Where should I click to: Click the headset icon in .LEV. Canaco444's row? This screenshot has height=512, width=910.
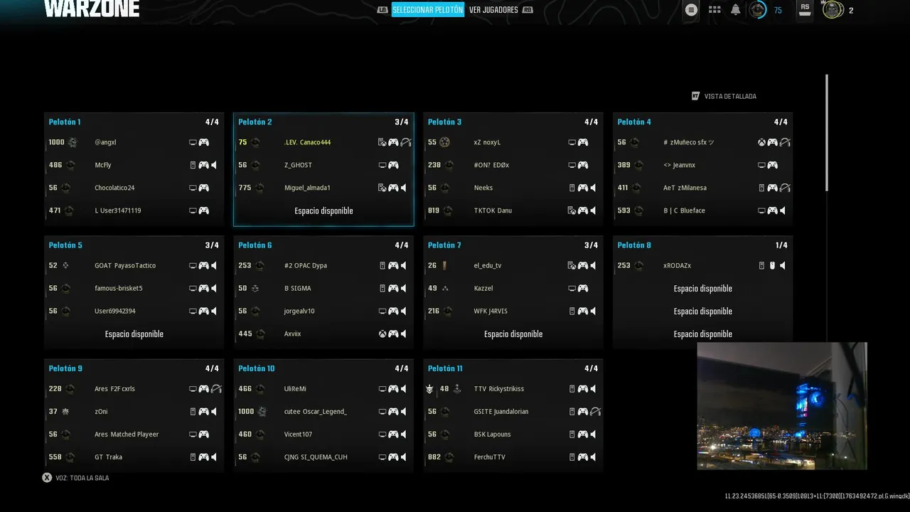click(406, 142)
